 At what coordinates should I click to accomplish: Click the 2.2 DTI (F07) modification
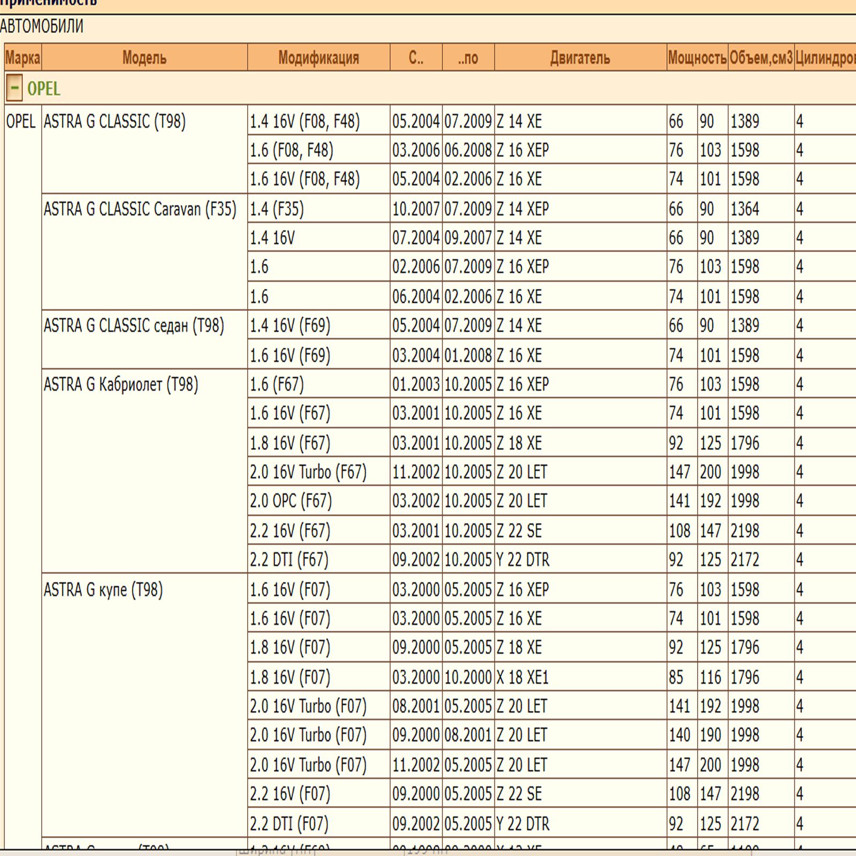(289, 824)
